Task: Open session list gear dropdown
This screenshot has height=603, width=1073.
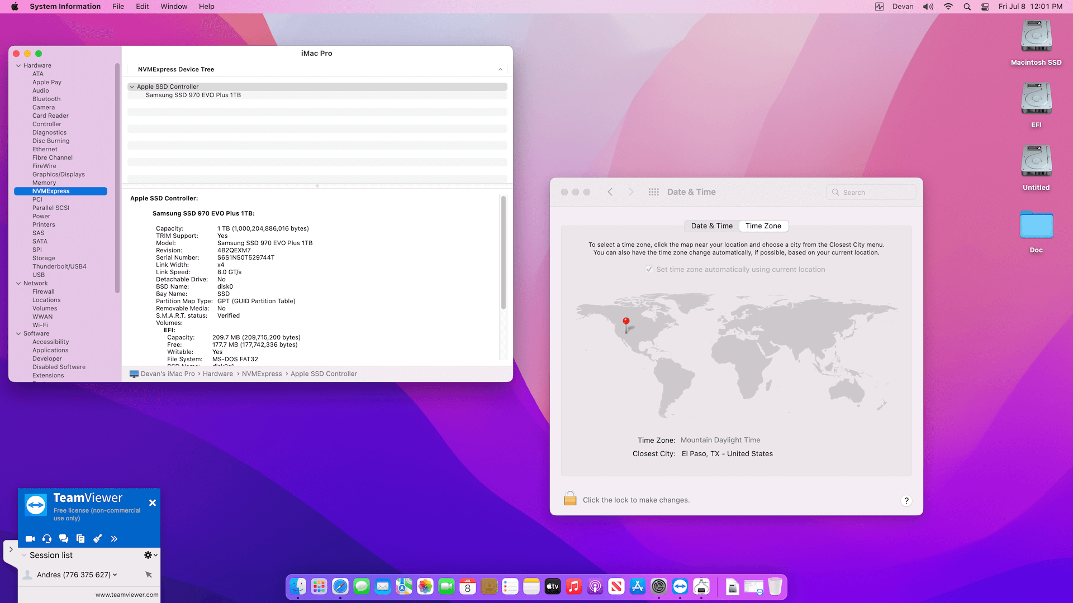Action: click(x=150, y=555)
